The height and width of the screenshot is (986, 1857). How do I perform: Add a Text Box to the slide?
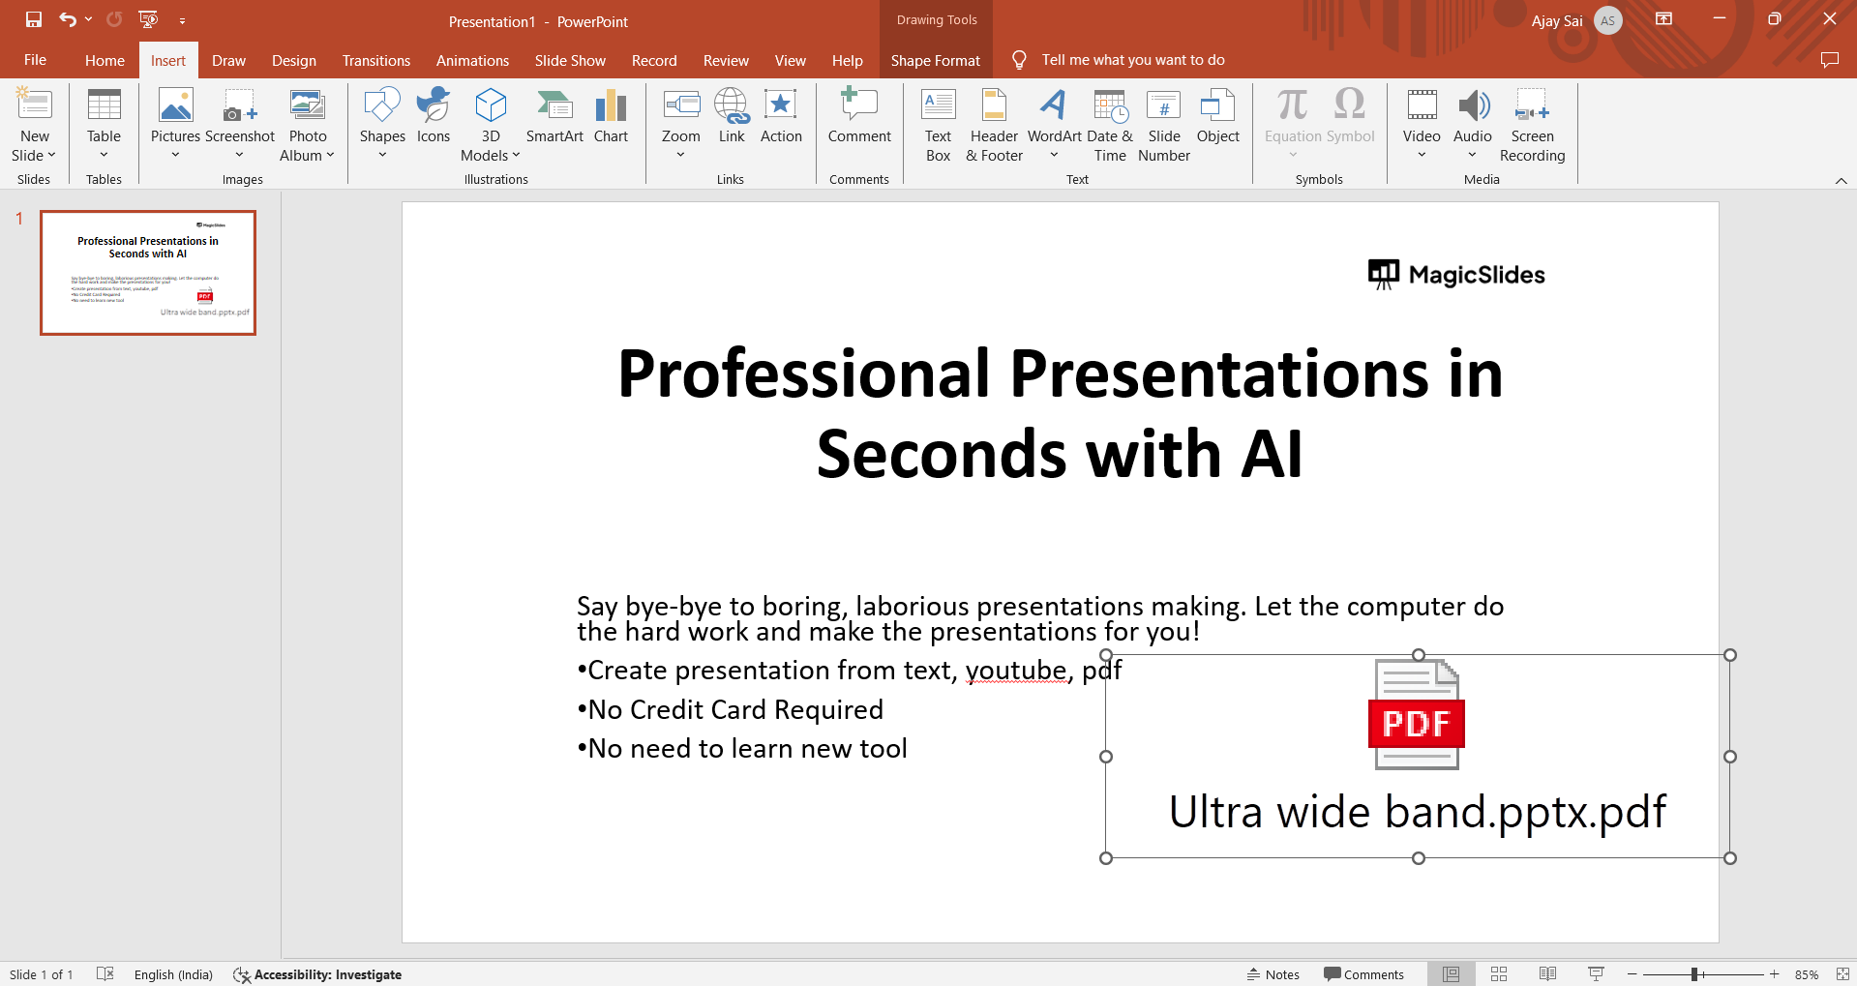[x=938, y=125]
